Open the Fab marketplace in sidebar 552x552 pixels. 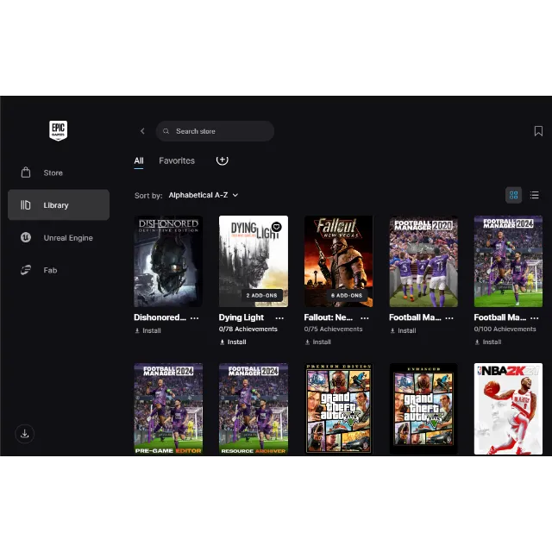pos(50,270)
